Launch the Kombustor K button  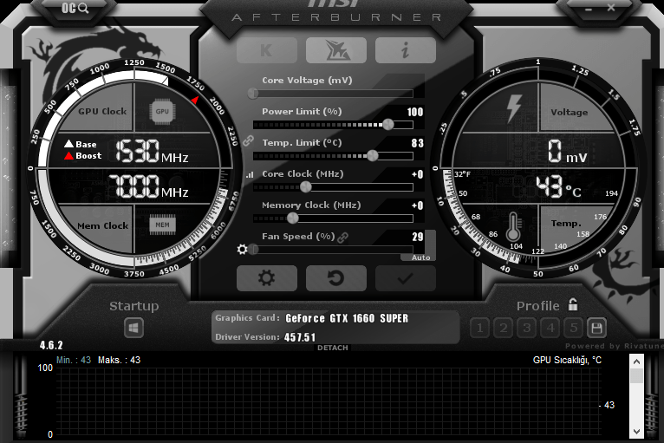(267, 50)
